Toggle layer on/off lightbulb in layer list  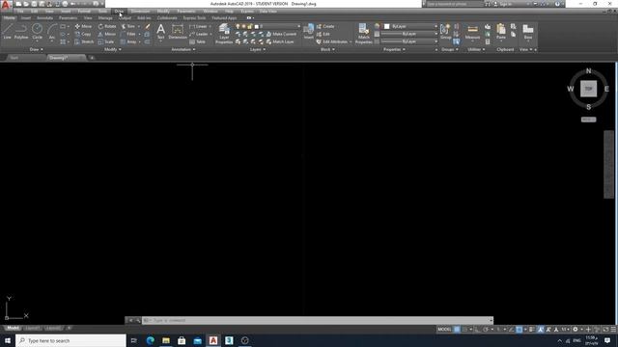[238, 26]
